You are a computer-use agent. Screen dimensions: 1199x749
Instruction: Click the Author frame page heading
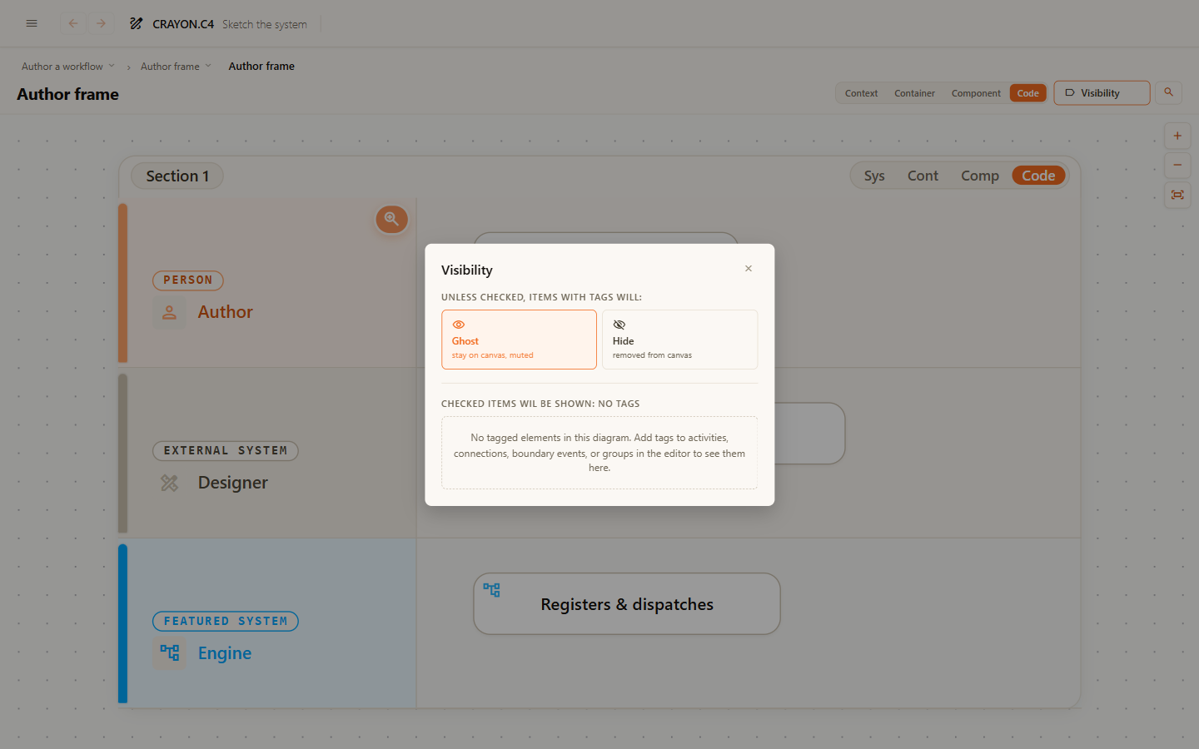(x=68, y=94)
